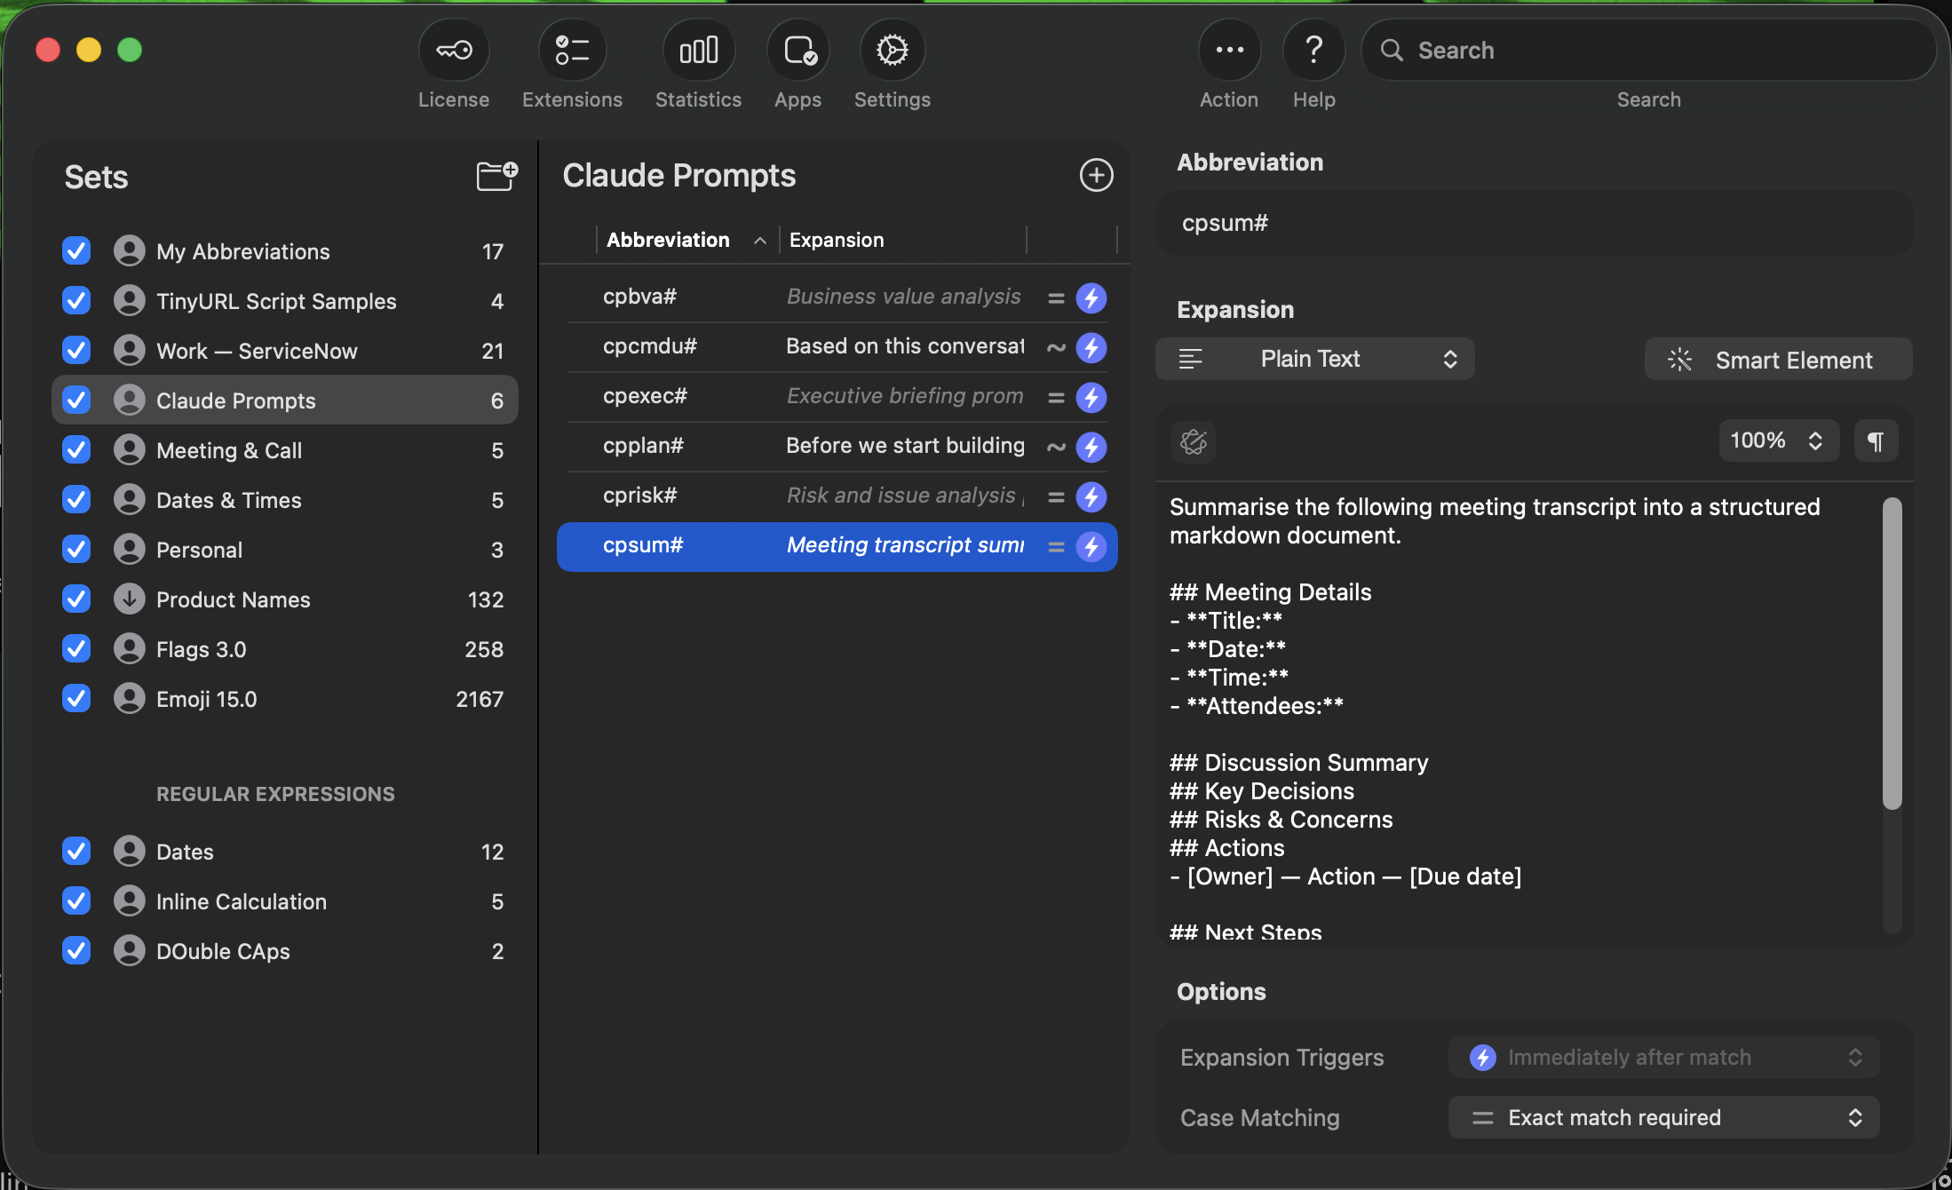Uncheck the DOuble CAps checkbox
1952x1190 pixels.
pos(76,951)
